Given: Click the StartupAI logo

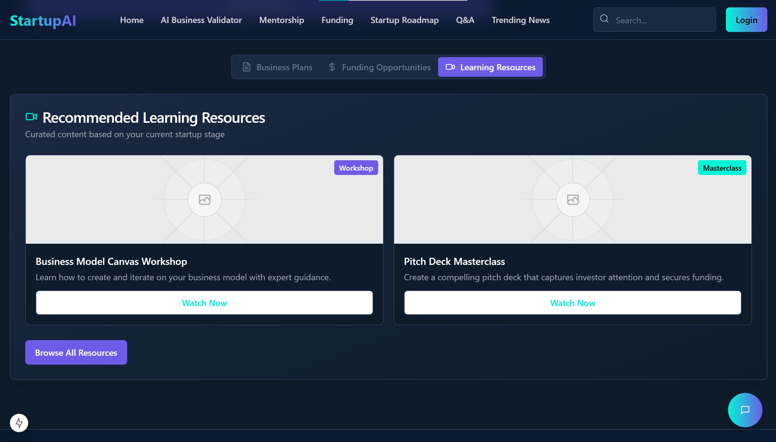Looking at the screenshot, I should tap(43, 21).
